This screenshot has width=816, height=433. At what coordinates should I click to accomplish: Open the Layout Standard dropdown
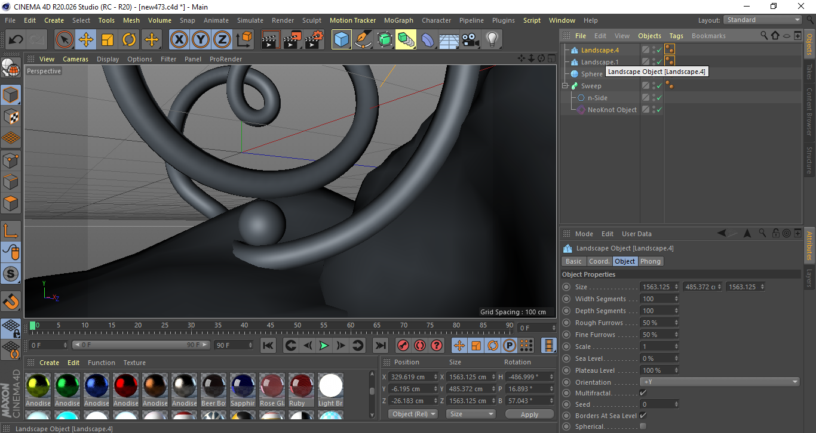762,20
